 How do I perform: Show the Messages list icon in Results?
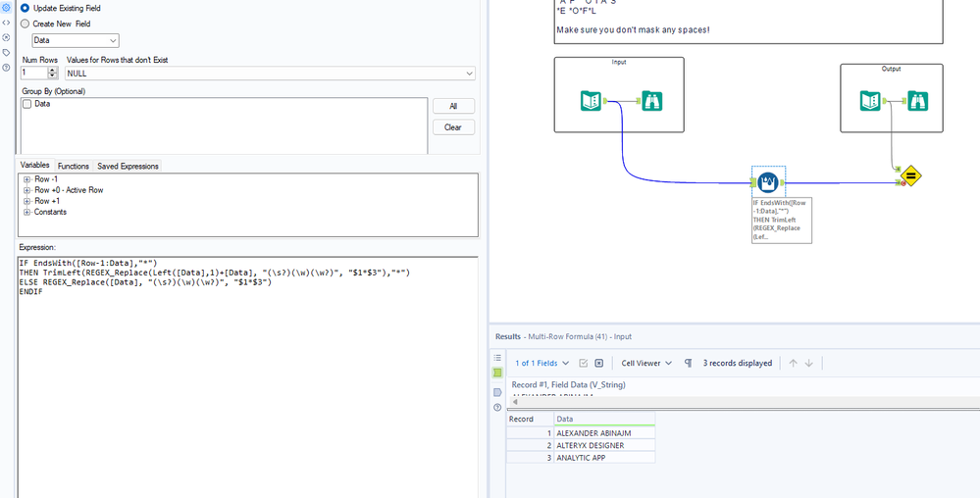497,358
